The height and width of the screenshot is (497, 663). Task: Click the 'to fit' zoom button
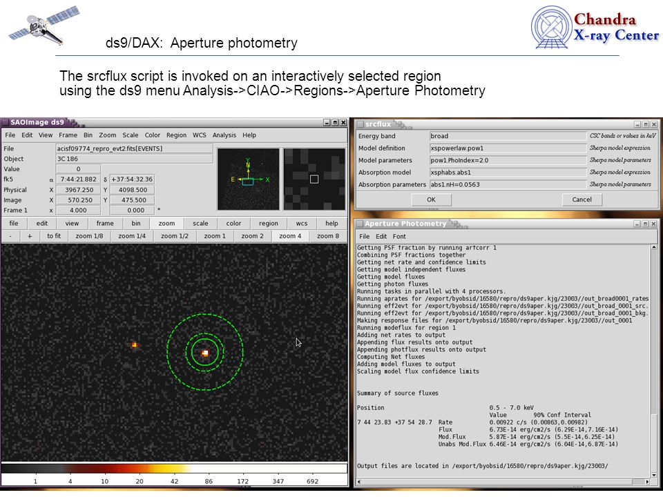pos(54,236)
